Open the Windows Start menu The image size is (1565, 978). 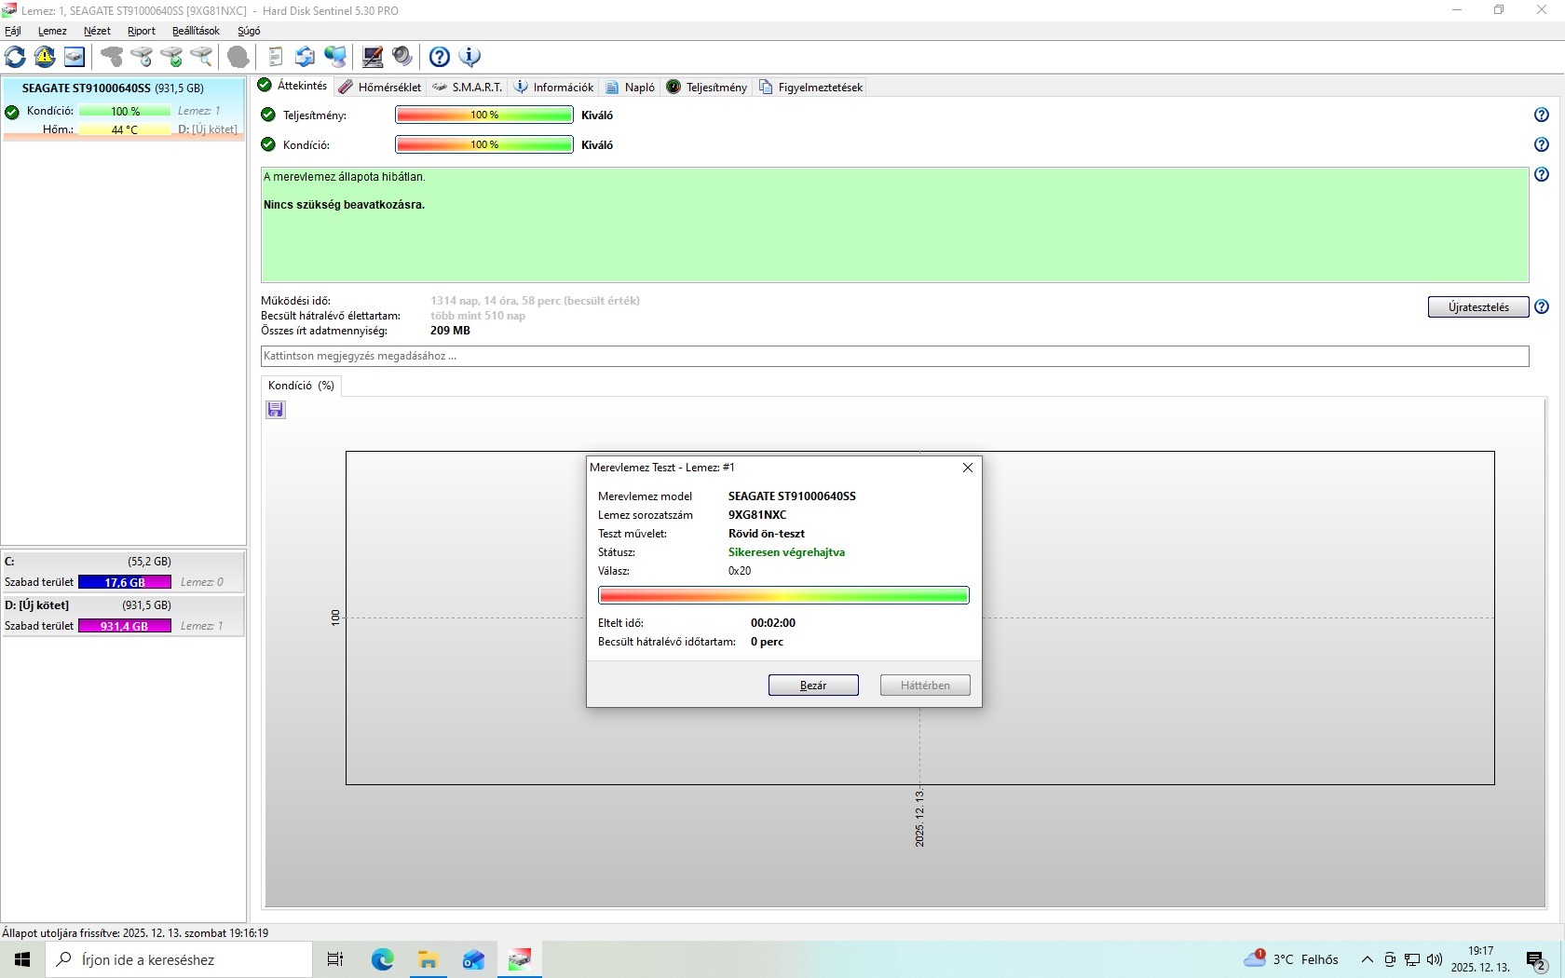click(22, 959)
